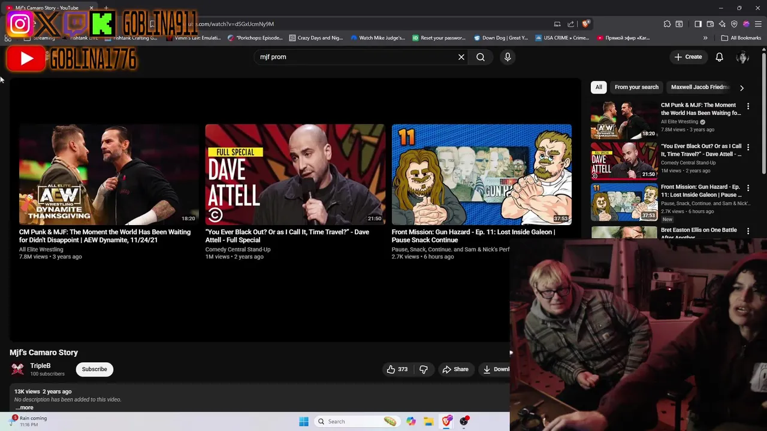Open the 'Crazy Days and Nig...' bookmark
The image size is (767, 431).
(x=316, y=38)
